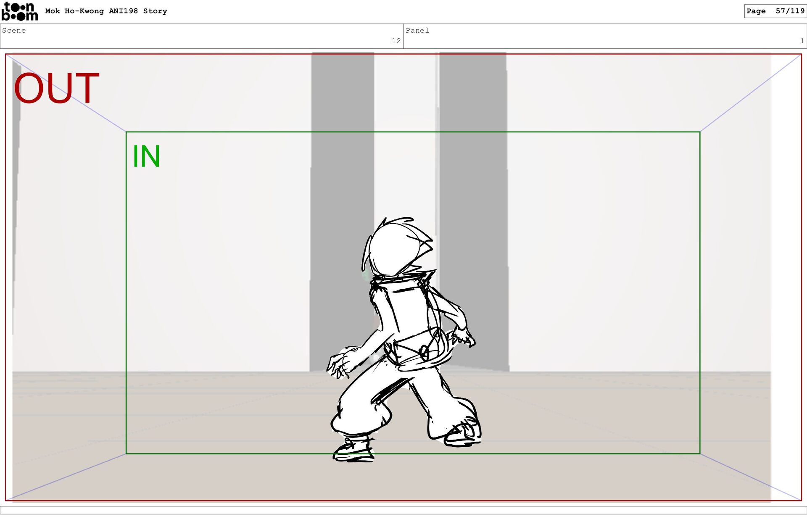Click the character's belt pouch

[x=414, y=350]
